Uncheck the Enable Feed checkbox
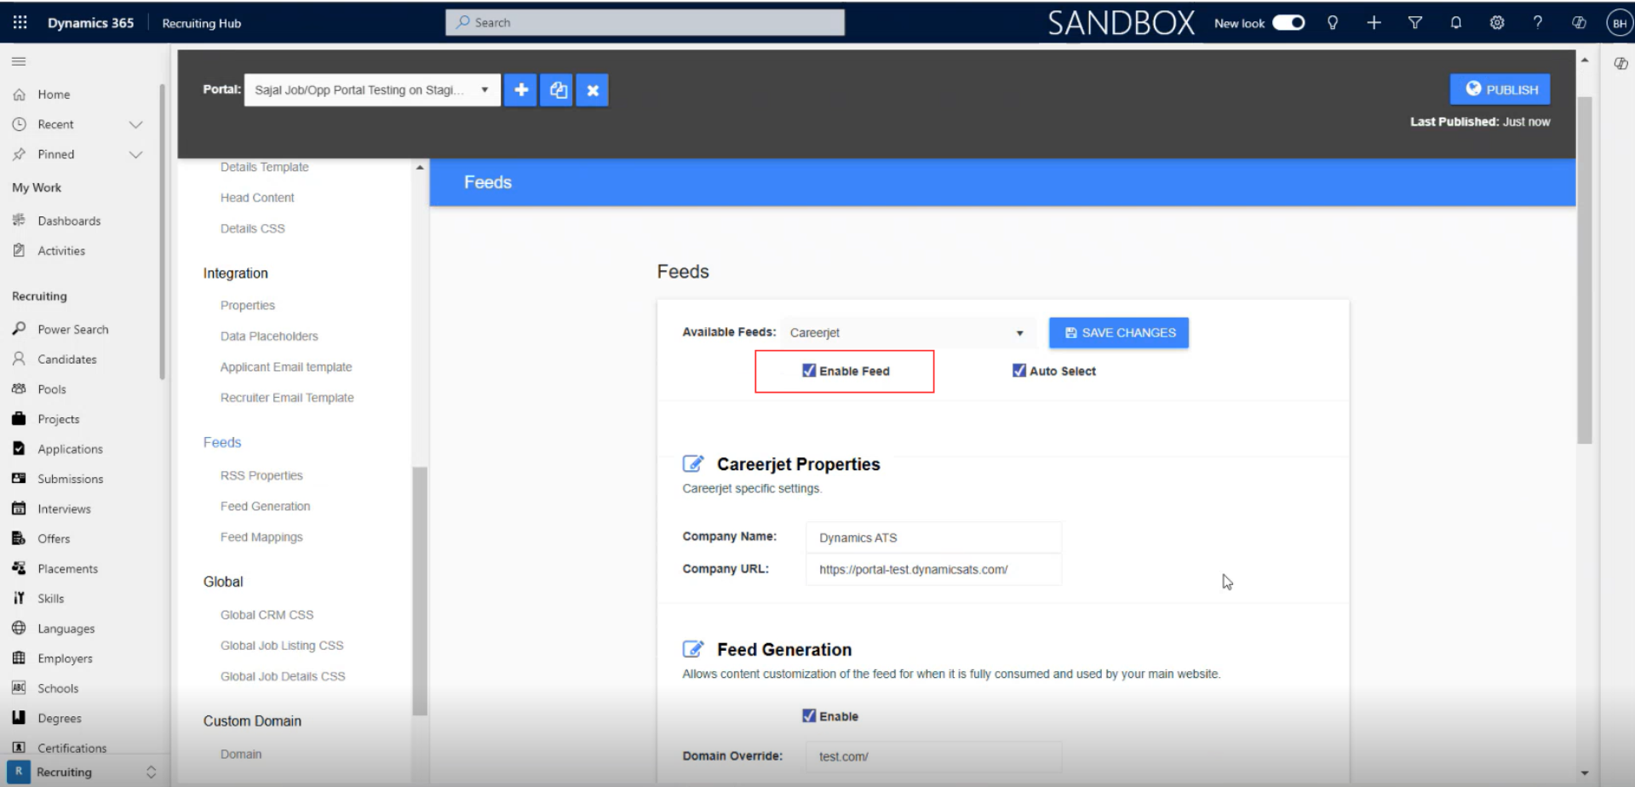The width and height of the screenshot is (1635, 787). click(809, 371)
